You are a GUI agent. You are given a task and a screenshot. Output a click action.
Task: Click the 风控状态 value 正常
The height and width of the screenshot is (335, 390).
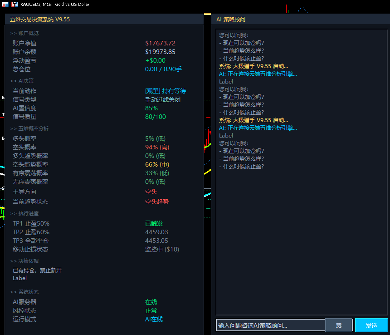click(151, 310)
